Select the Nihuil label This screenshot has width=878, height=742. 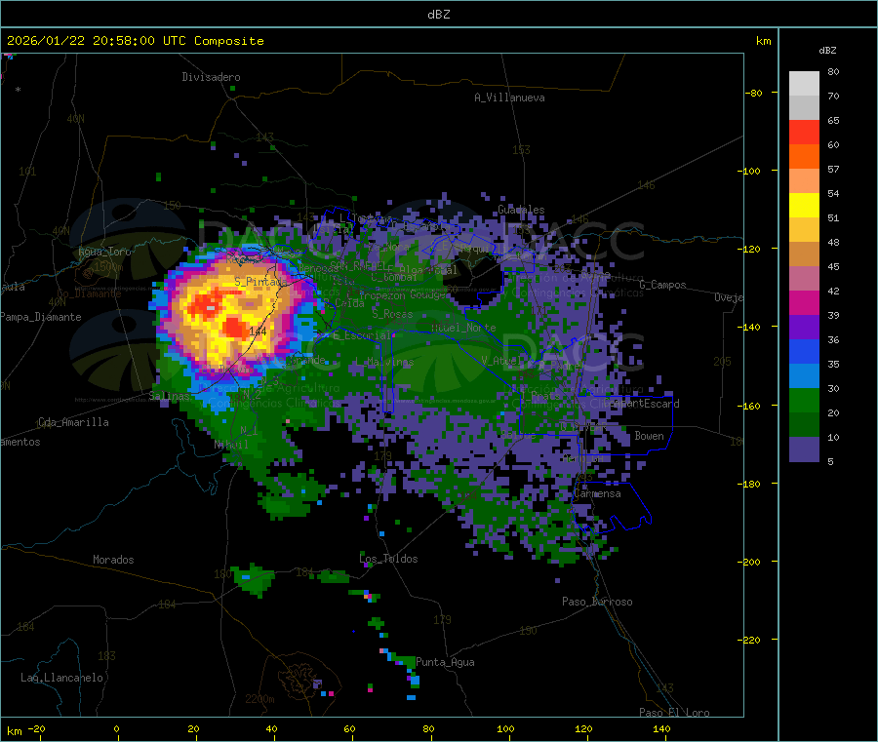[230, 445]
